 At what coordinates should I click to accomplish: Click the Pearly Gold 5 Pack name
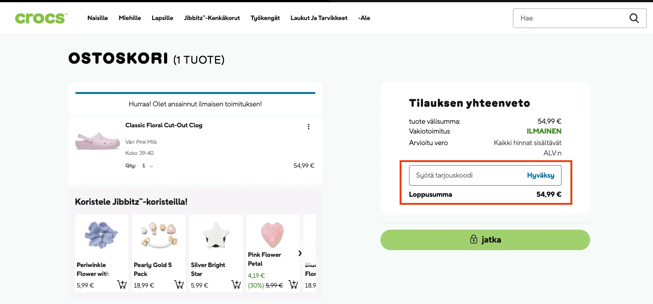pos(153,269)
